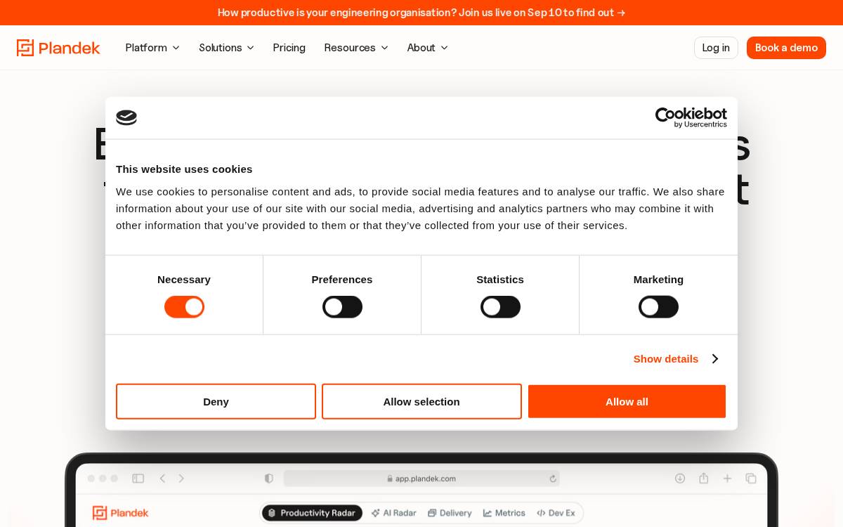The height and width of the screenshot is (527, 843).
Task: Select Productivity Radar tab in app preview
Action: [312, 513]
